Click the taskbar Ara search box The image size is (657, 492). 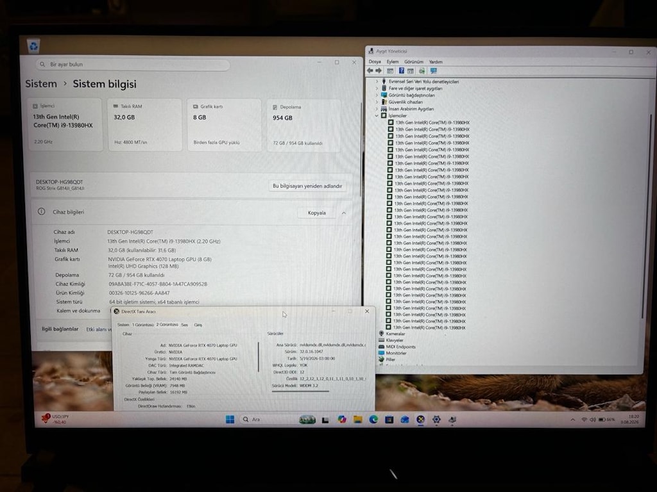[x=269, y=419]
